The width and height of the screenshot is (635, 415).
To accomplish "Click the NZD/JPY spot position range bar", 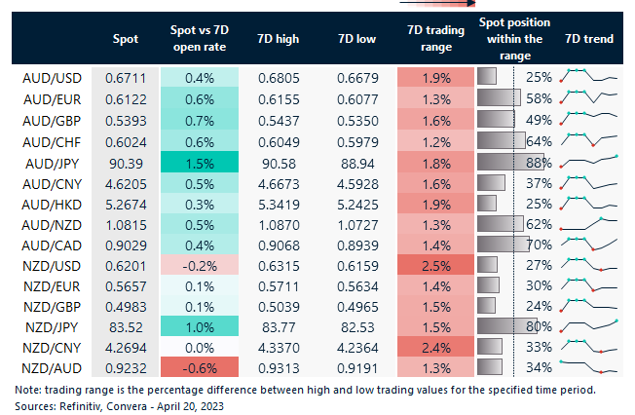I will (x=506, y=325).
